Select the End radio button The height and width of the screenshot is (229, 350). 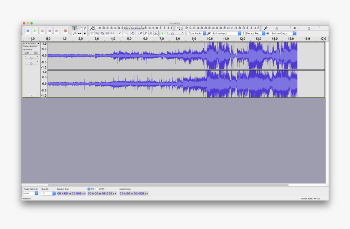click(89, 189)
